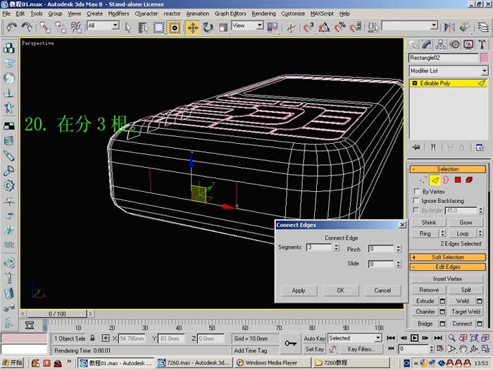Open the Layer Manager icon
The height and width of the screenshot is (370, 493).
click(483, 27)
